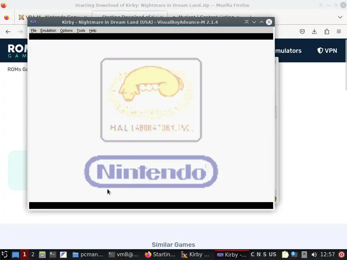Close the Starting Download Firefox tab

coord(162,17)
